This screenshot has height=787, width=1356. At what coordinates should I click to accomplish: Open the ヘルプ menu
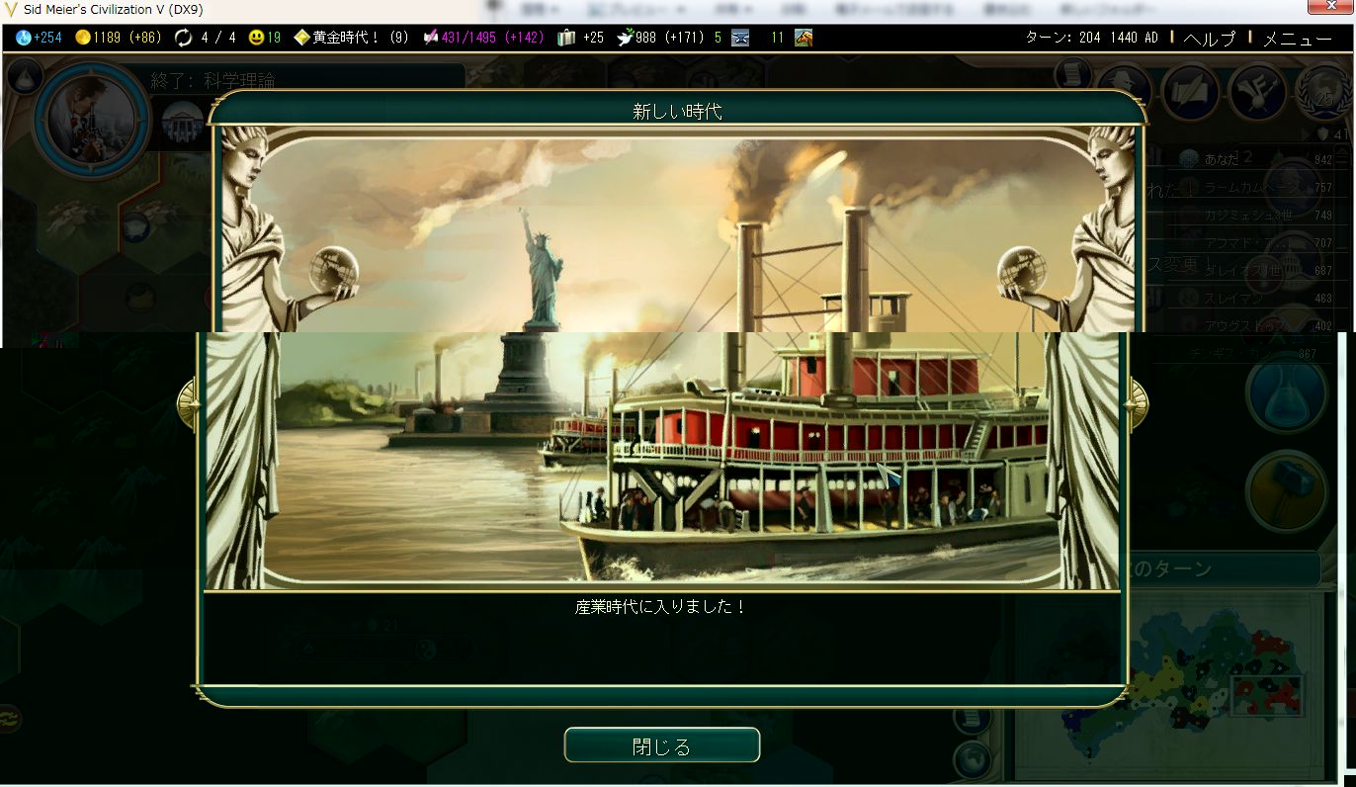[x=1210, y=39]
